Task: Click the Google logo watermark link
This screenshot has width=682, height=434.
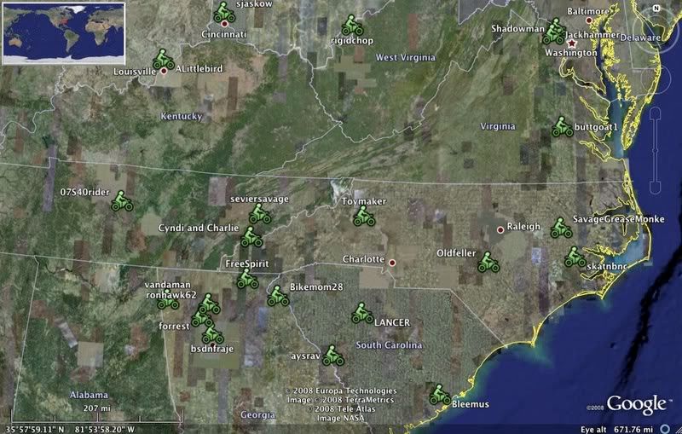Action: (x=636, y=404)
